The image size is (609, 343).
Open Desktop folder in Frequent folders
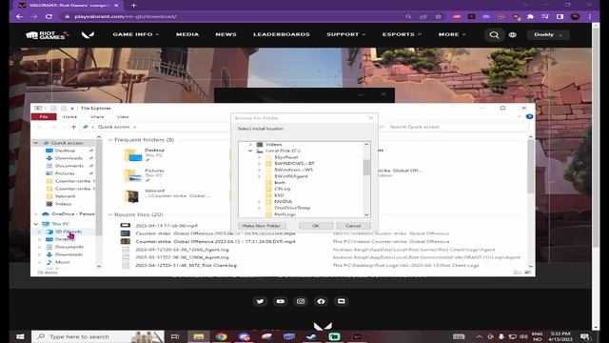click(145, 154)
